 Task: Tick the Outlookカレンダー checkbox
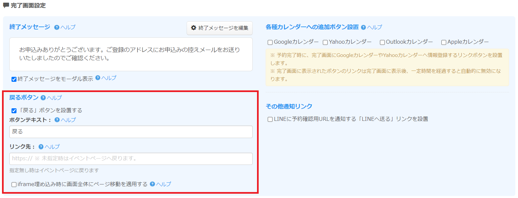(x=382, y=42)
